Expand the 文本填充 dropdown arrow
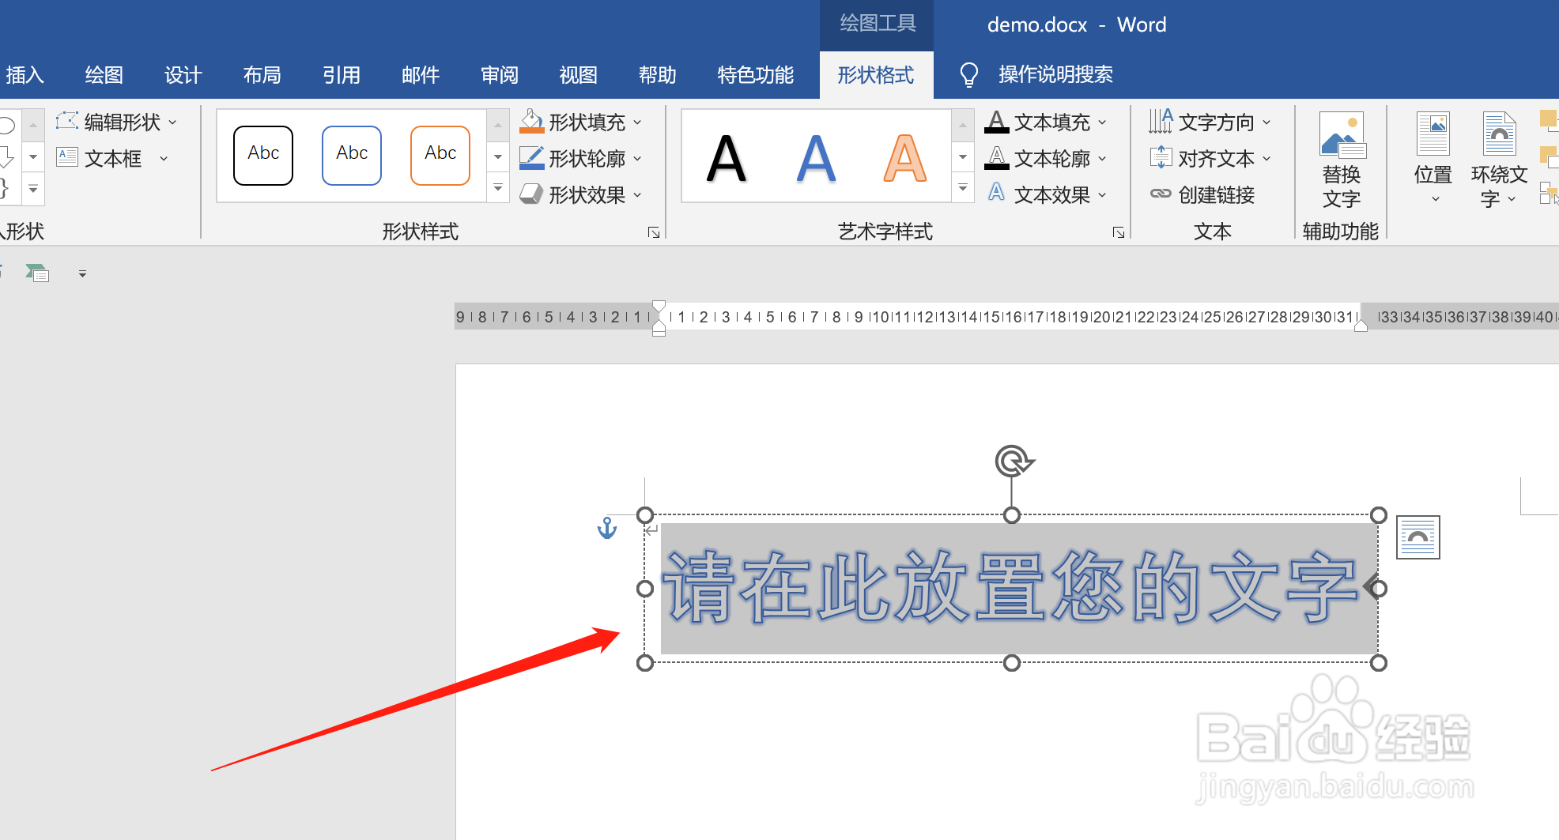Viewport: 1559px width, 840px height. [1102, 122]
